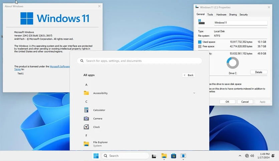The image size is (279, 161).
Task: Open the Hardware tab in Properties
Action: [x=221, y=15]
